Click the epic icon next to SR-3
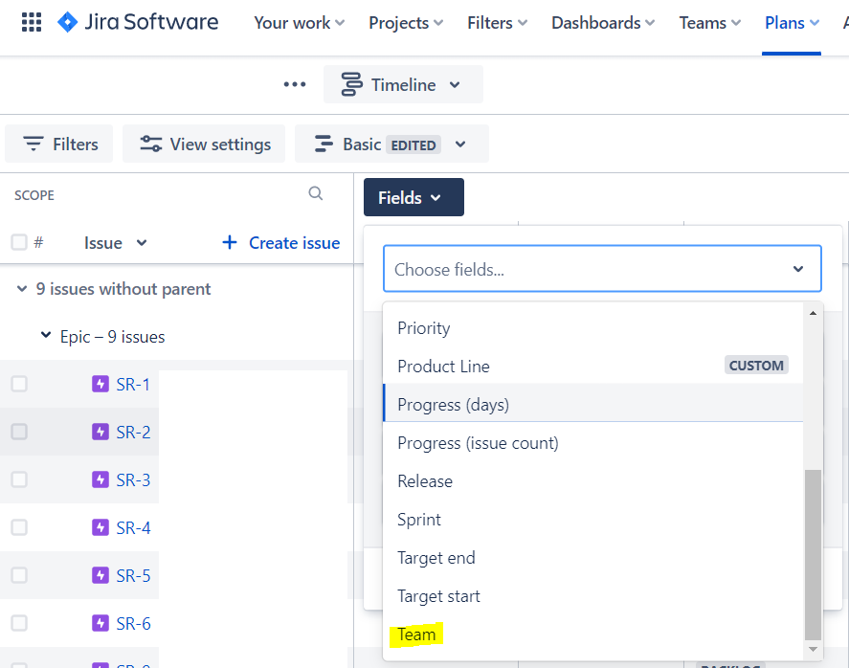849x668 pixels. (x=101, y=479)
